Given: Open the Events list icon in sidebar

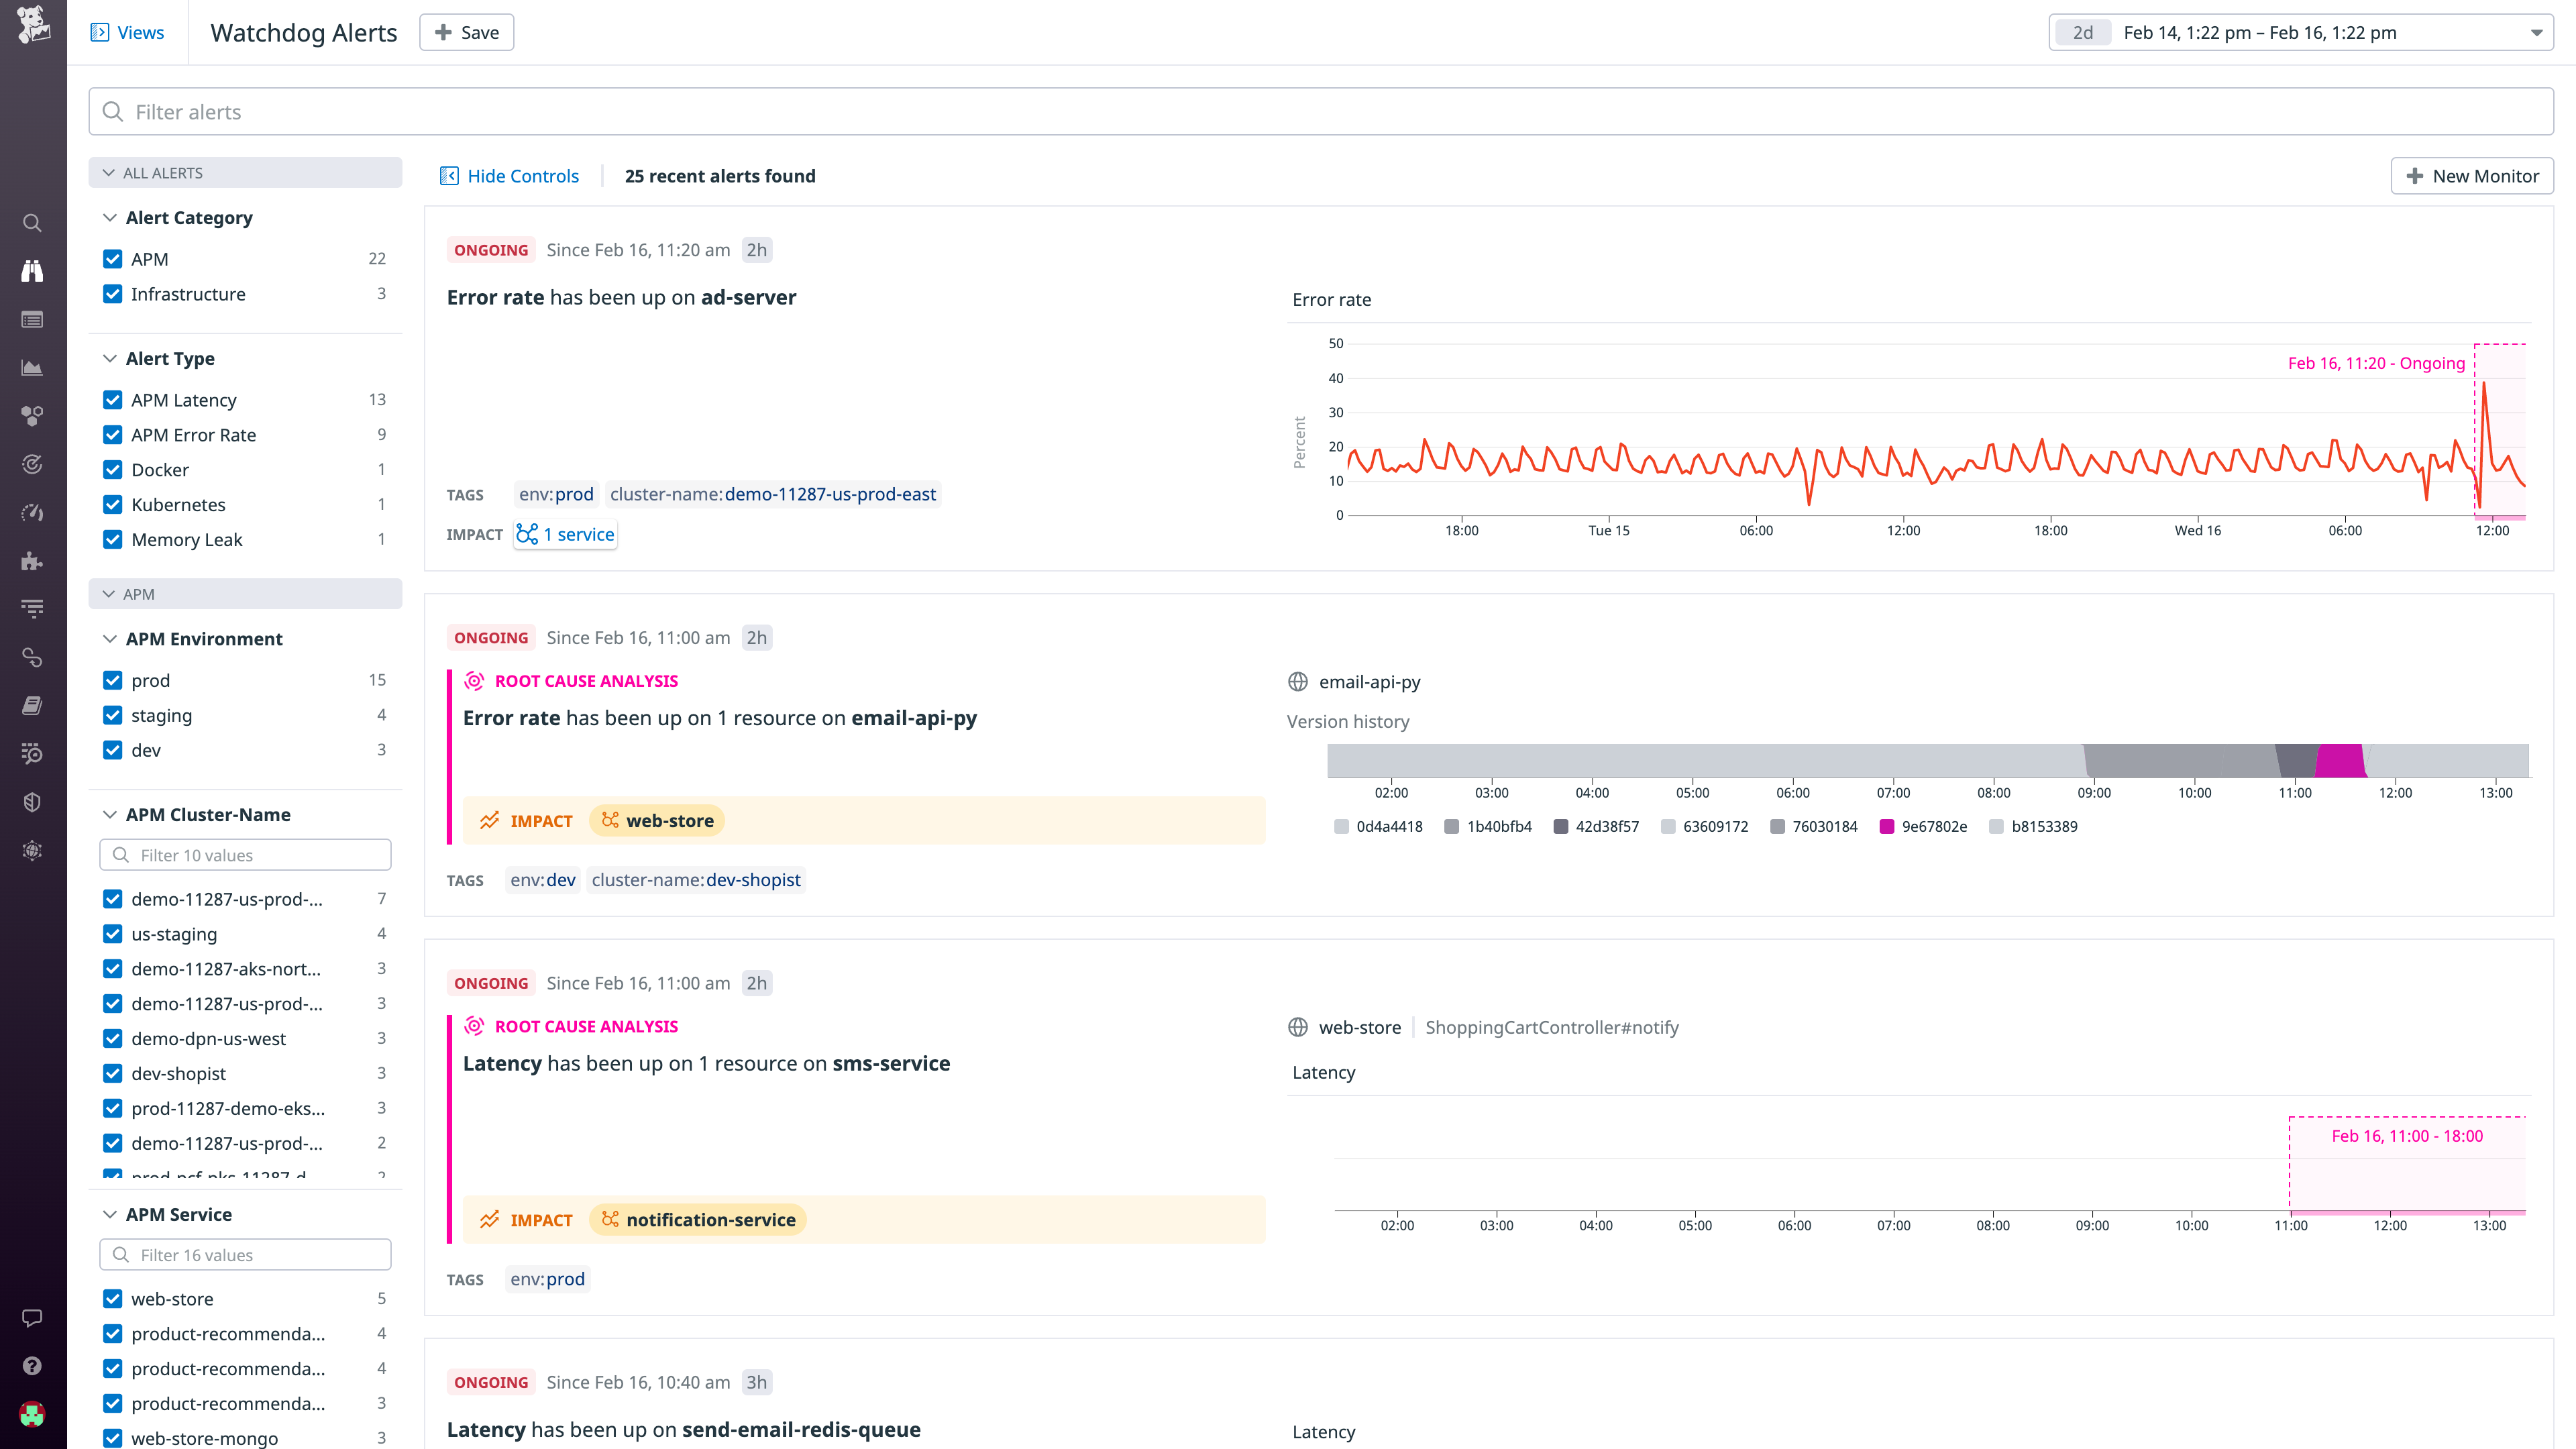Looking at the screenshot, I should pos(32,319).
